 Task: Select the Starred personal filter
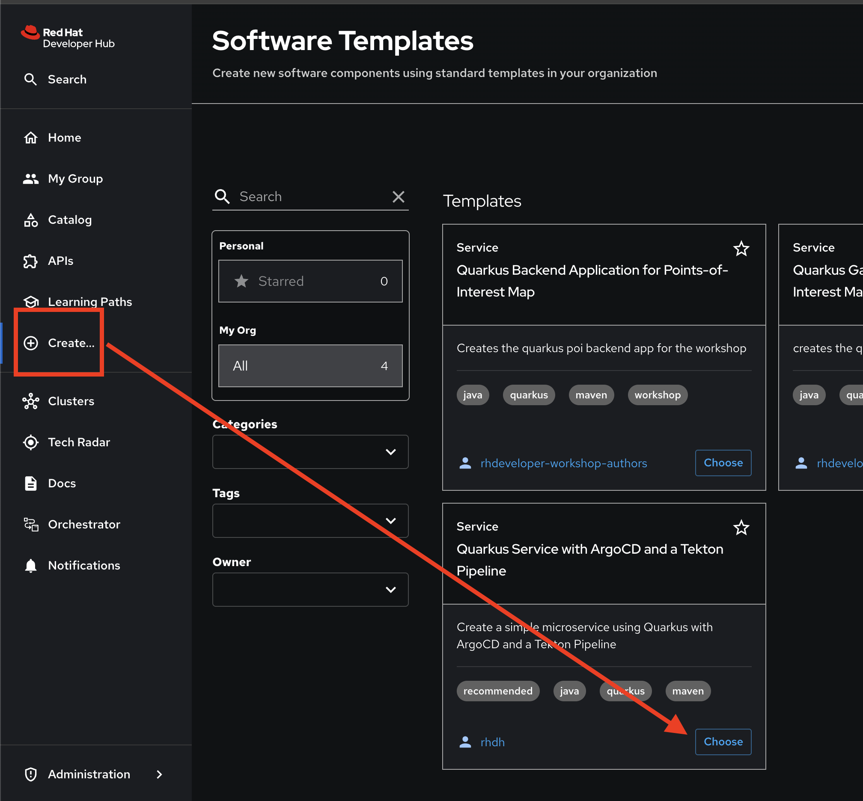pyautogui.click(x=310, y=281)
